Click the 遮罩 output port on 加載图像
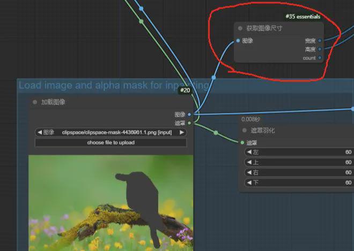The image size is (354, 251). (x=189, y=123)
